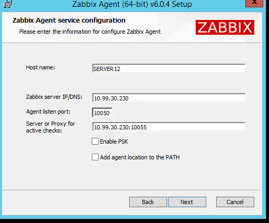Screen dimensions: 269x223
Task: Click the Zabbix server IP/DNS field
Action: (169, 98)
